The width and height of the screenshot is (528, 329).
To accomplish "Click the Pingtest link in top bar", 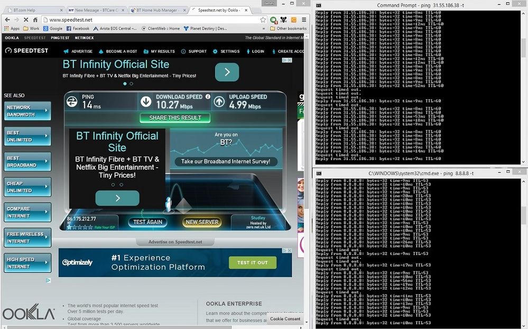I will tap(60, 37).
